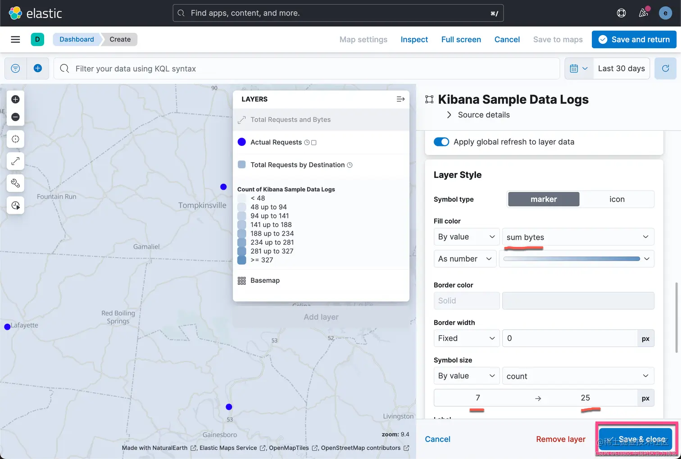This screenshot has width=681, height=459.
Task: Expand the map to full screen
Action: pyautogui.click(x=15, y=161)
